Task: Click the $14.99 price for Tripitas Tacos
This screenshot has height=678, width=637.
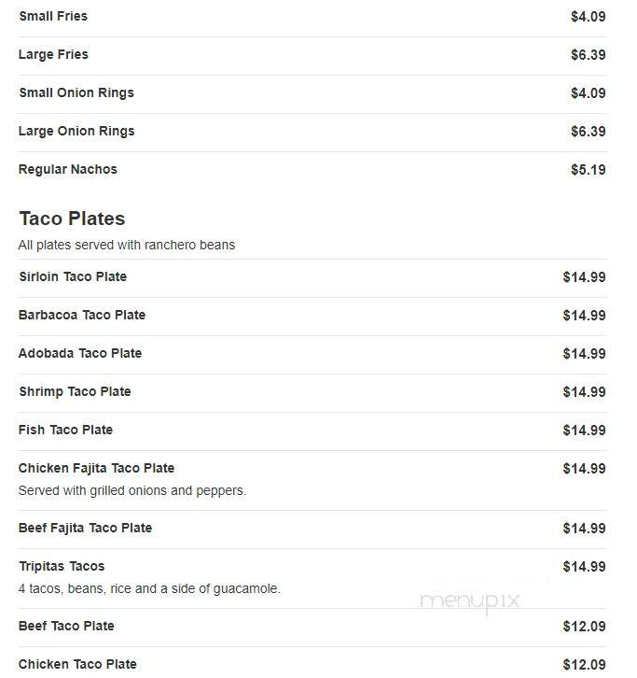Action: (x=584, y=567)
